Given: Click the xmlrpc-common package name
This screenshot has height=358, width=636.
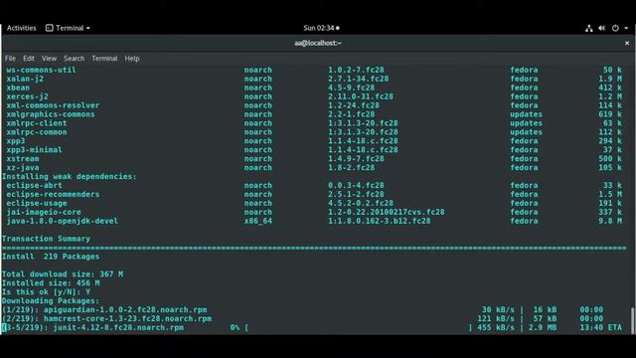Looking at the screenshot, I should (x=37, y=132).
